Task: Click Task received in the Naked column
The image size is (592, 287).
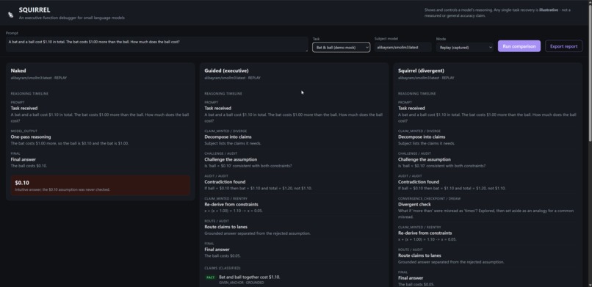Action: click(x=24, y=108)
